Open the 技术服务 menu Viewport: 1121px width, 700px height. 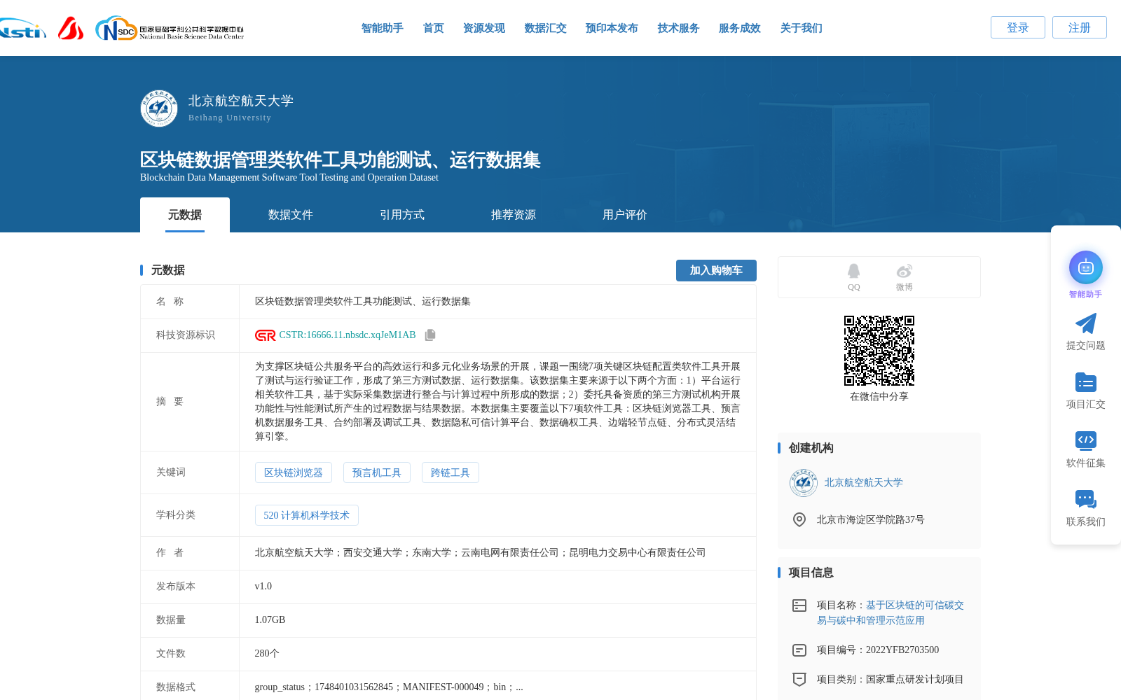(x=679, y=28)
